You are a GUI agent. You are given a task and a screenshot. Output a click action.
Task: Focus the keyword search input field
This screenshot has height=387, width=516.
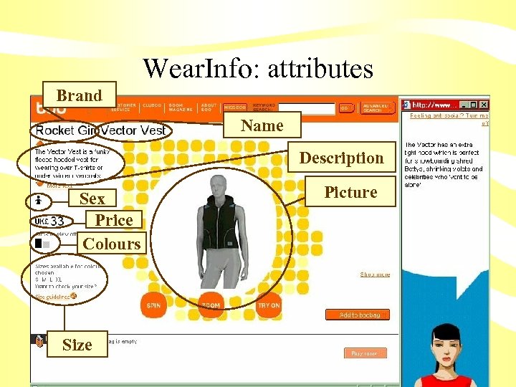pyautogui.click(x=307, y=109)
